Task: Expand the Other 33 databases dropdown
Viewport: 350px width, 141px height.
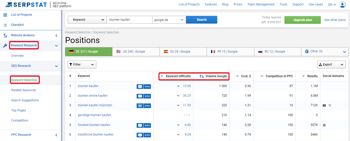Action: [x=324, y=52]
